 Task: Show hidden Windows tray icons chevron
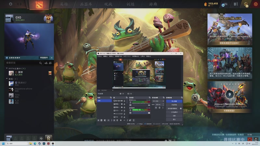coord(233,143)
